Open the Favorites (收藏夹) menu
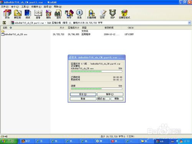The image size is (192, 144). [36, 7]
